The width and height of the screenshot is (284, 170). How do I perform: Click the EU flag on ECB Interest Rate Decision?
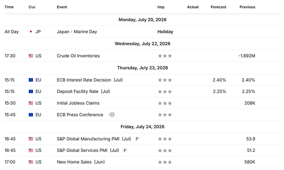[x=31, y=80]
